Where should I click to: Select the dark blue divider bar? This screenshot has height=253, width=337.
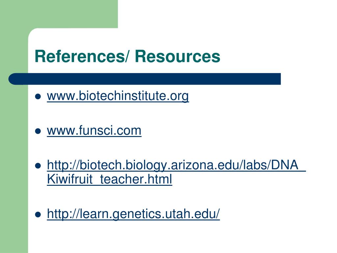pyautogui.click(x=145, y=79)
